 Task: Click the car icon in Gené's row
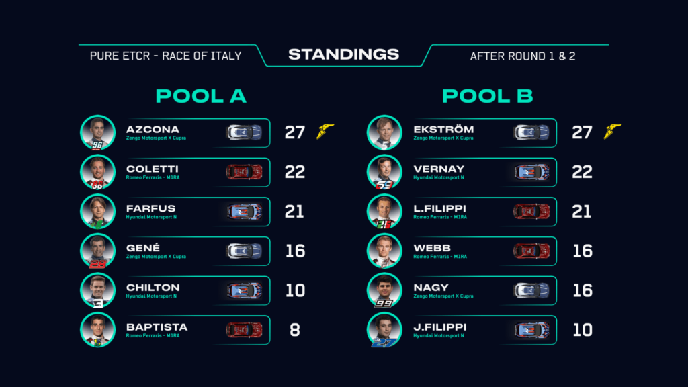coord(244,251)
